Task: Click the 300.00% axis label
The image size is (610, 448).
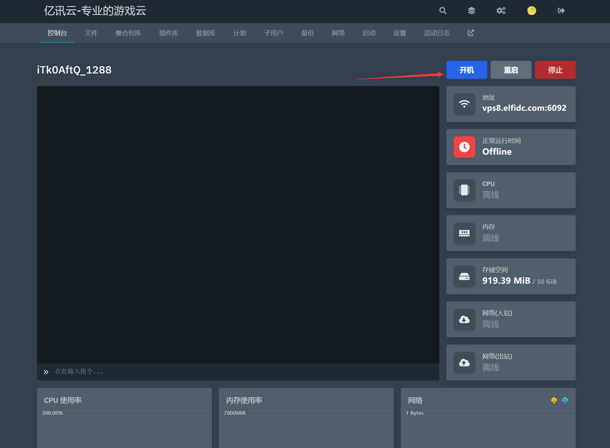Action: pyautogui.click(x=52, y=413)
